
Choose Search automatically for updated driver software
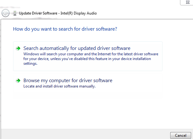88,56
